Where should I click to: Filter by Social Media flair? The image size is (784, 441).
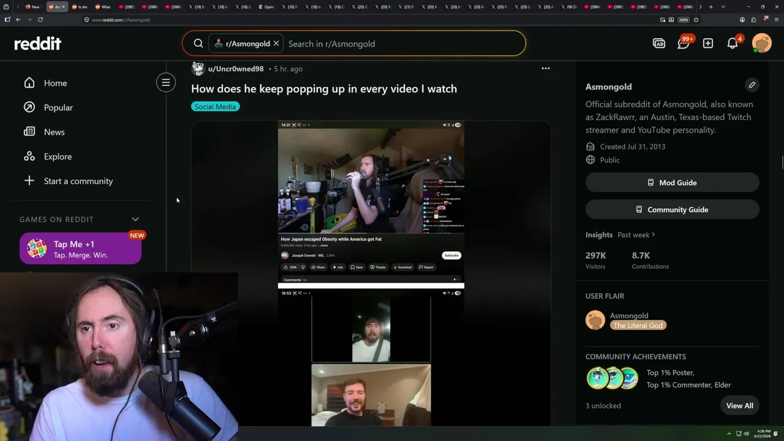215,107
